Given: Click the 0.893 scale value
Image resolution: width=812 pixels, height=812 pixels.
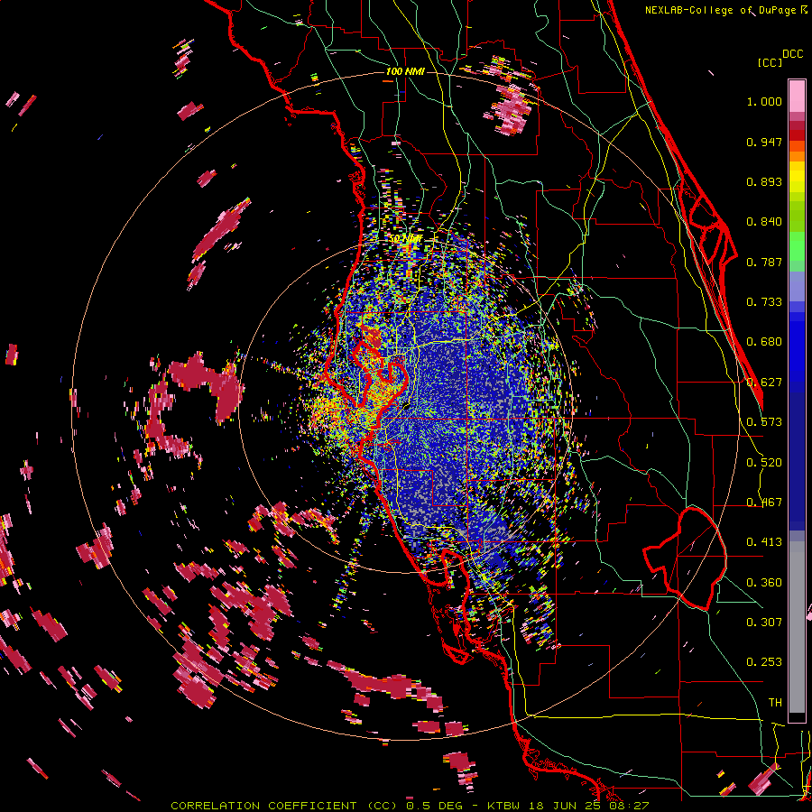Looking at the screenshot, I should point(764,181).
